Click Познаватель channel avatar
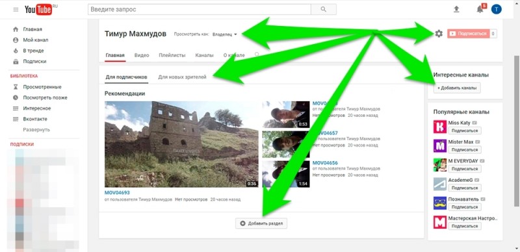The height and width of the screenshot is (252, 520). click(440, 203)
